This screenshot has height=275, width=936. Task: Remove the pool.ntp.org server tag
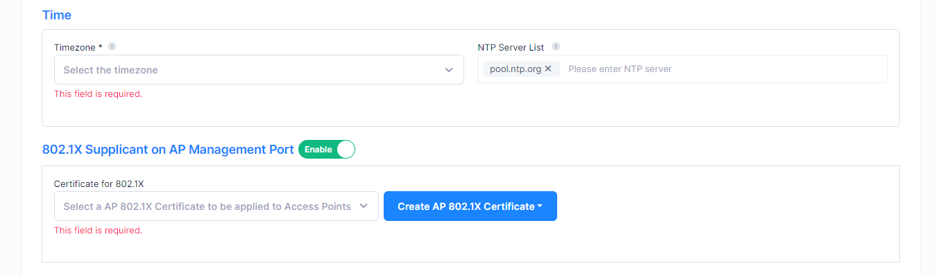548,69
